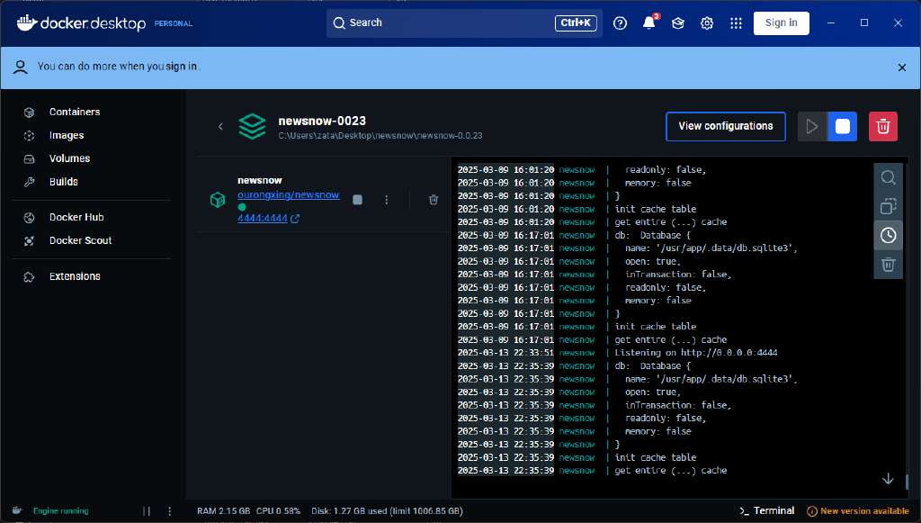
Task: Open the Learning Center icon
Action: coord(678,23)
